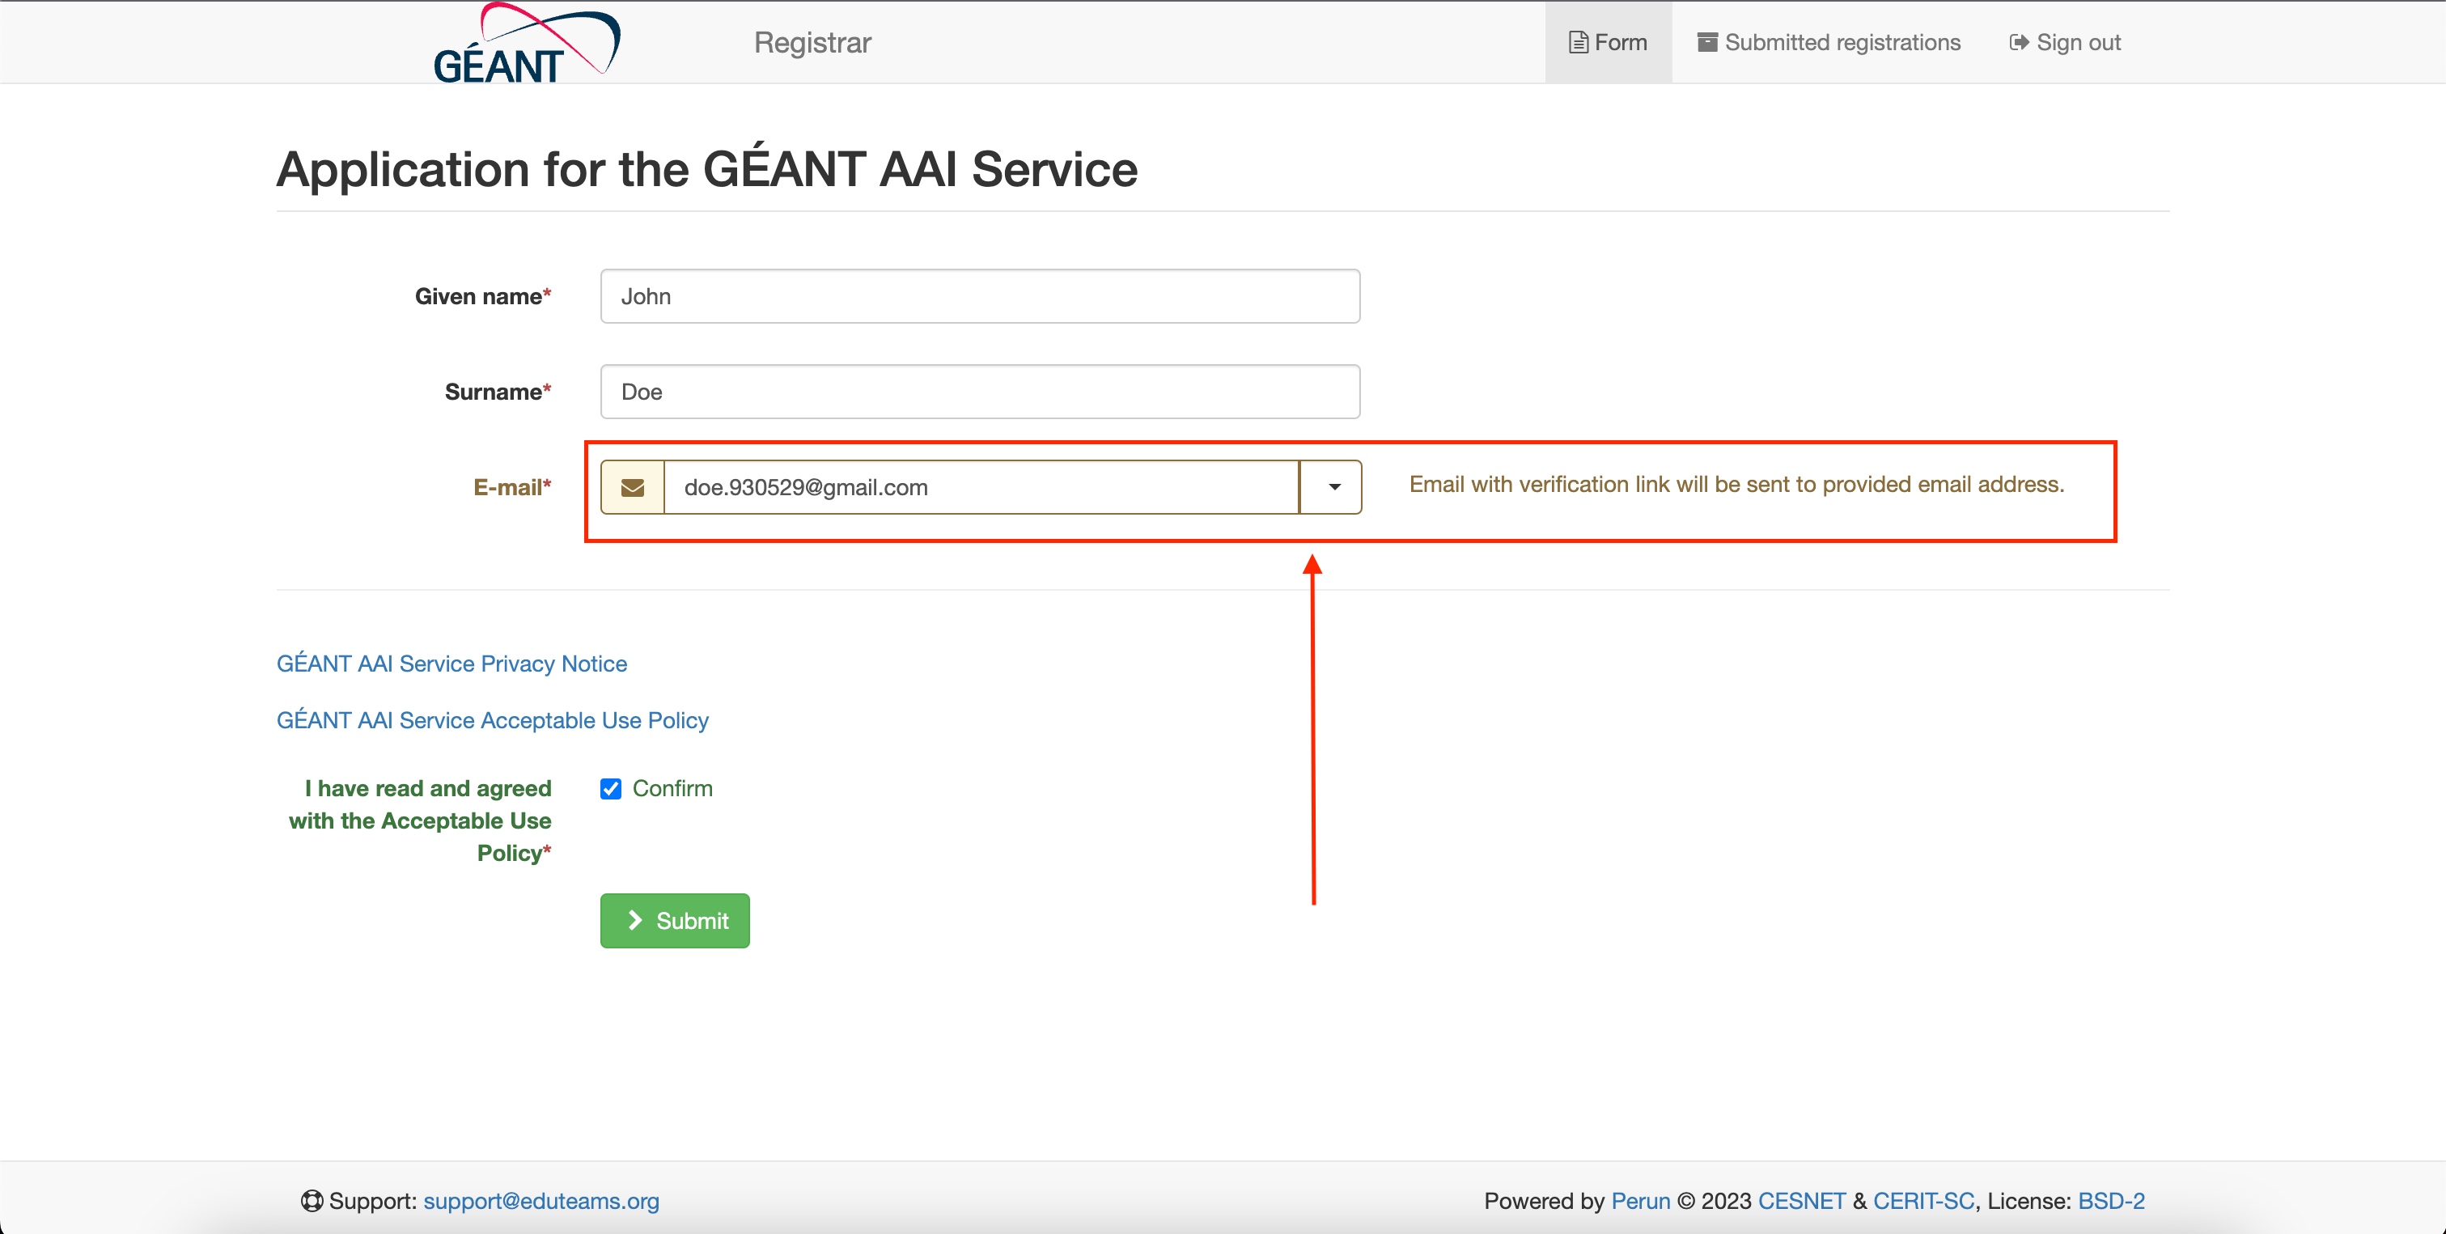Click the green Submit button
2446x1234 pixels.
point(675,921)
